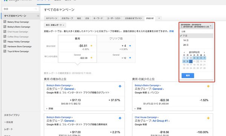Open Coffee Shop Campaign in the sidebar
Image resolution: width=226 pixels, height=136 pixels.
(x=18, y=37)
